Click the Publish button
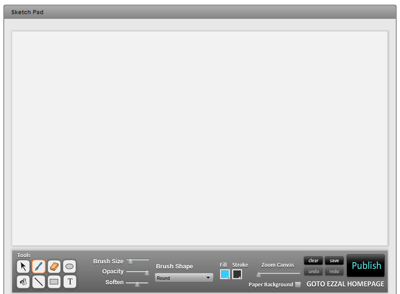400x294 pixels. [366, 266]
